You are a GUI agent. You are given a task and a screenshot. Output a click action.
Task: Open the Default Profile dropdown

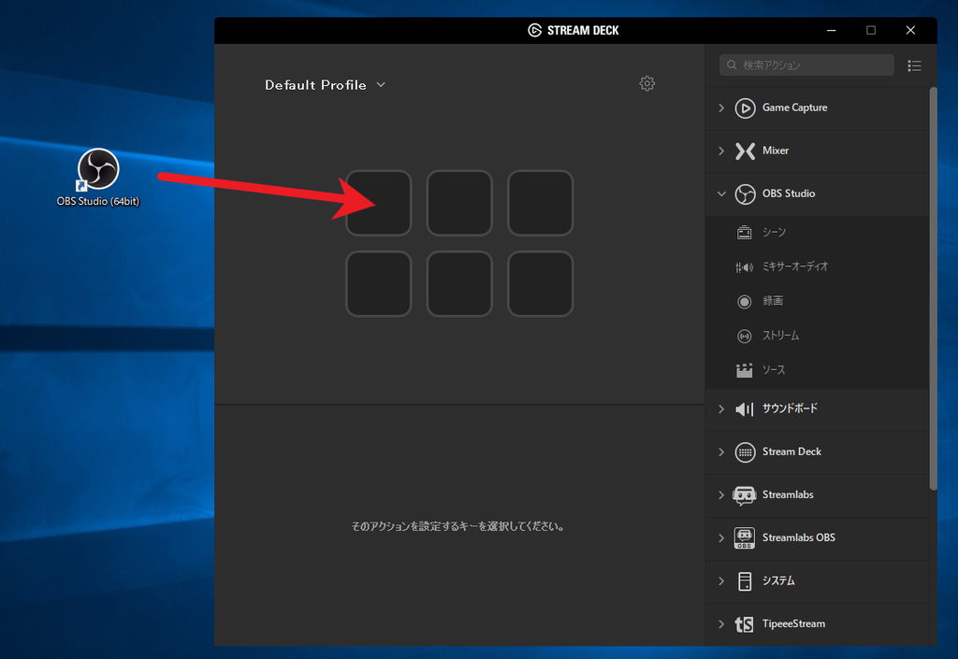(325, 85)
